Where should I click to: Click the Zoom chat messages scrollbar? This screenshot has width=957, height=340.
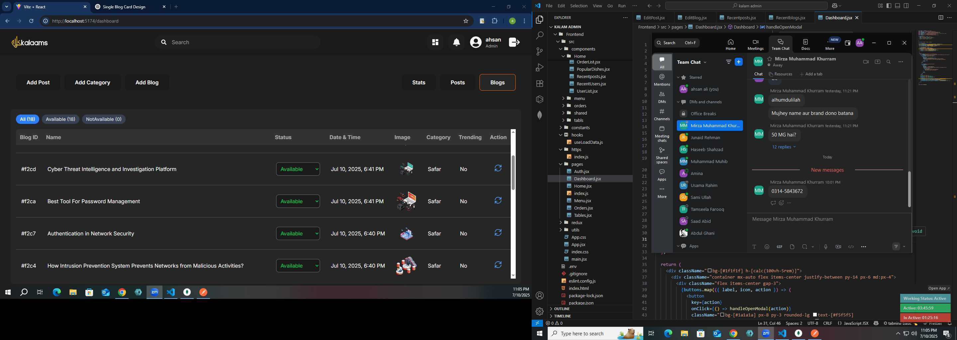point(909,189)
